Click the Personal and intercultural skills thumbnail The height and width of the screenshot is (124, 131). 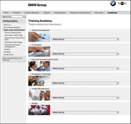(x=39, y=66)
